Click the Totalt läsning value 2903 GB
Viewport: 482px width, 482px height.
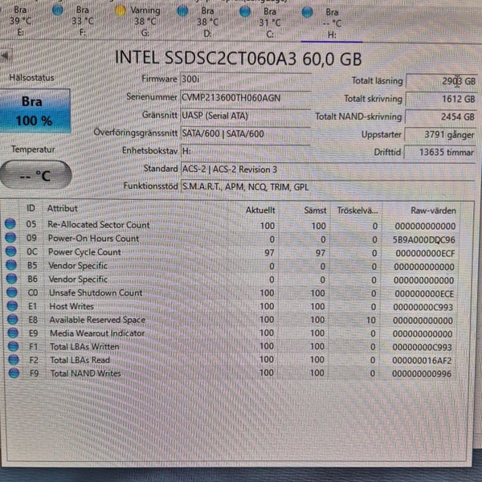tap(441, 81)
